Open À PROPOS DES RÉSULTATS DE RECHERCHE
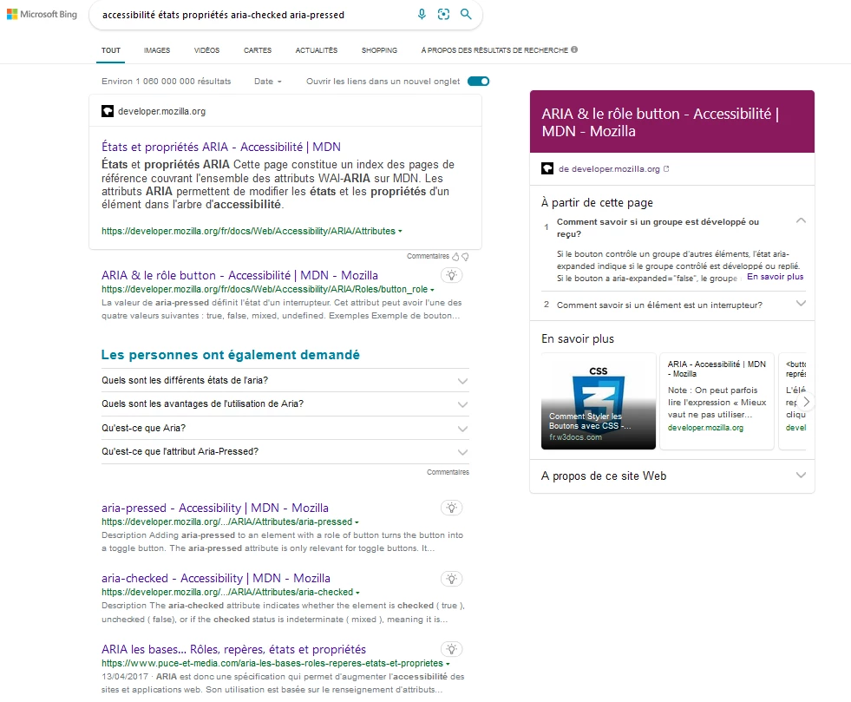Image resolution: width=851 pixels, height=702 pixels. click(x=494, y=50)
